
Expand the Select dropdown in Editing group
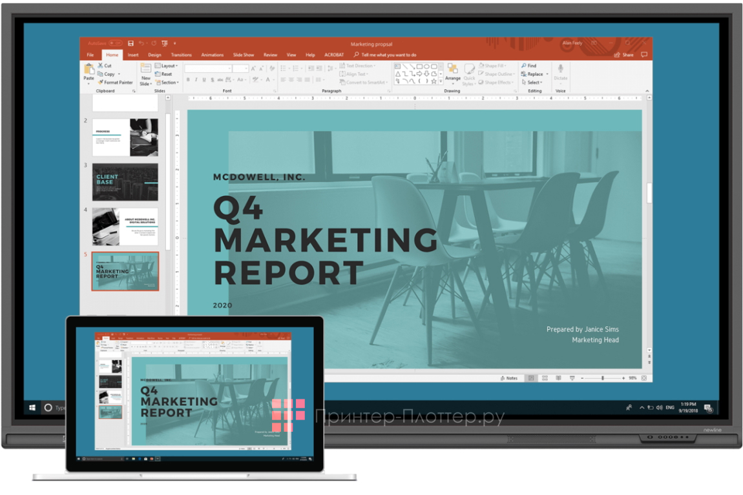tap(533, 83)
